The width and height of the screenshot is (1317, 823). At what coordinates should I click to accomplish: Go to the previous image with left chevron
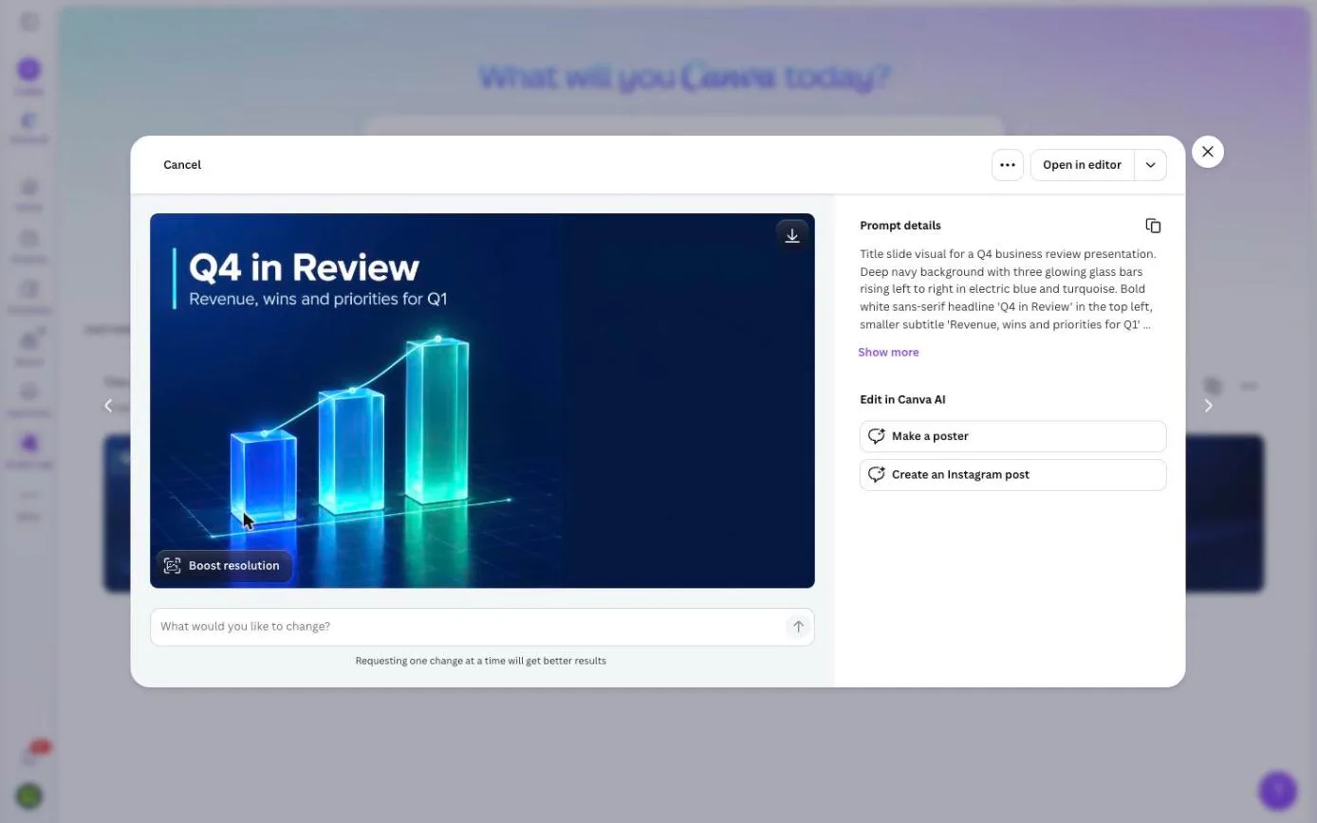108,406
